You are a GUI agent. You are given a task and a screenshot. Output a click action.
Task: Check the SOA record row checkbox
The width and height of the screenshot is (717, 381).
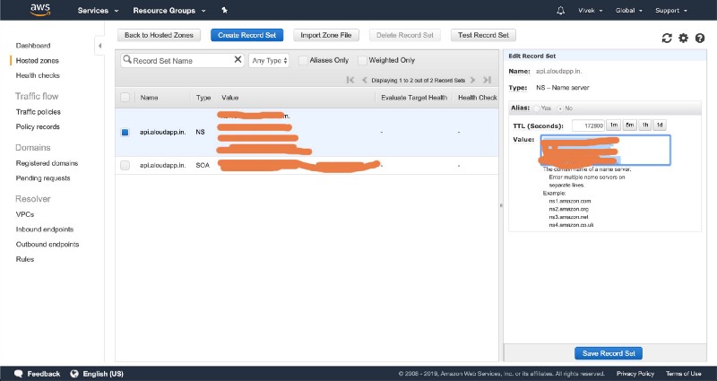125,165
